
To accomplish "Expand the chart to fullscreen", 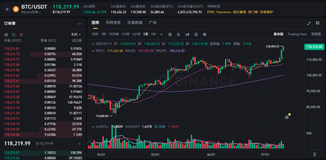I will pyautogui.click(x=309, y=23).
